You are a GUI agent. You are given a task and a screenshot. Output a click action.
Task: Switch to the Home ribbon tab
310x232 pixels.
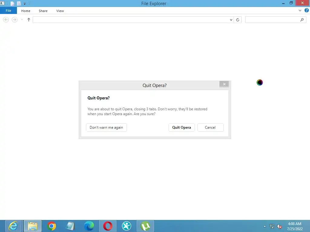tap(26, 11)
